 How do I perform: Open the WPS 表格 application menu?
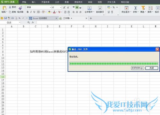pyautogui.click(x=9, y=2)
